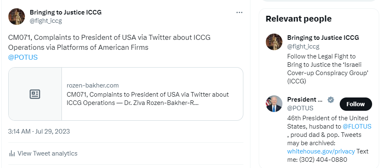Click the @POTUS mention in the tweet

coord(23,57)
